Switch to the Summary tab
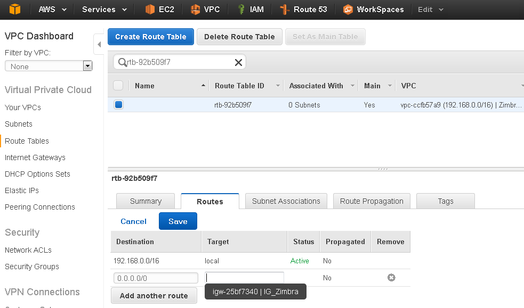This screenshot has height=308, width=524. tap(146, 201)
